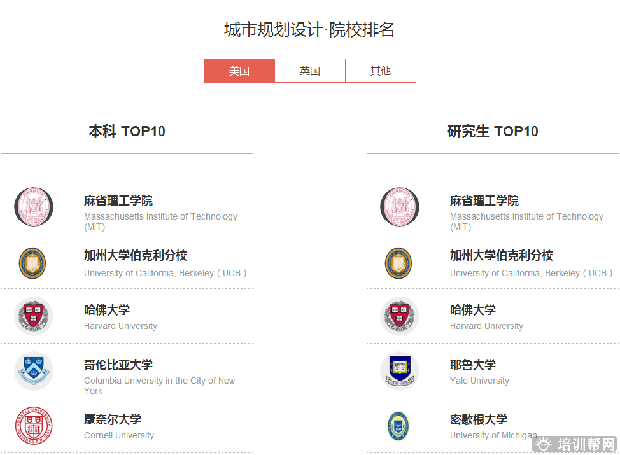
Task: Click the University of Michigan seal icon
Action: click(398, 426)
